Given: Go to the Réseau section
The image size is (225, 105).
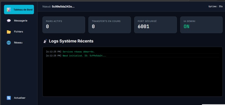Looking at the screenshot, I should pyautogui.click(x=19, y=43).
